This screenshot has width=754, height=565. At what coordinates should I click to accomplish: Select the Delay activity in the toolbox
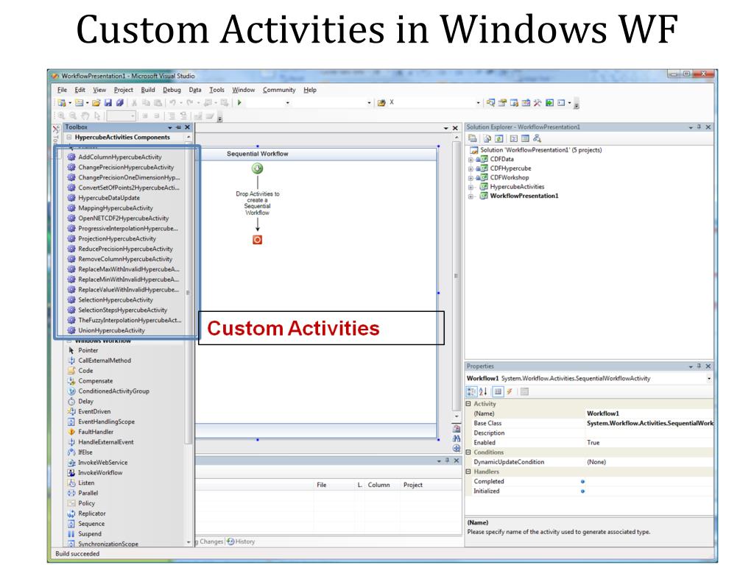pos(85,401)
